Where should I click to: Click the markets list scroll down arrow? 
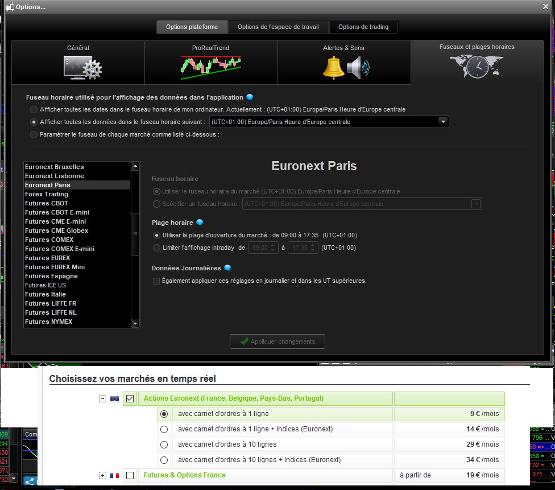[135, 323]
